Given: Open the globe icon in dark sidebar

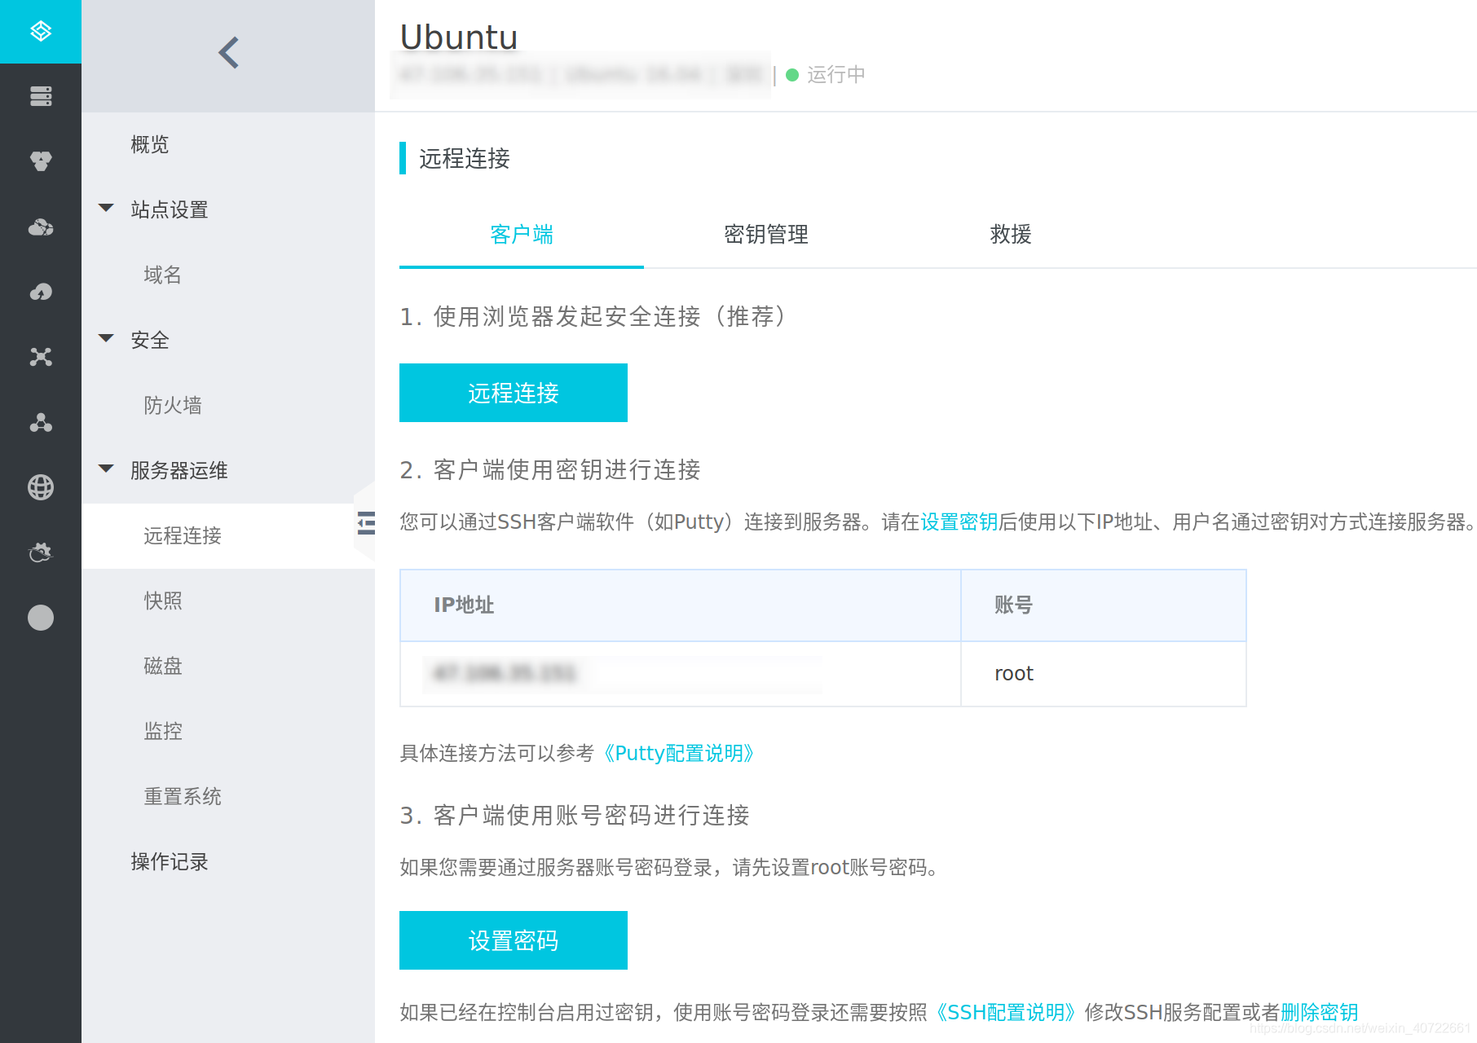Looking at the screenshot, I should [41, 487].
